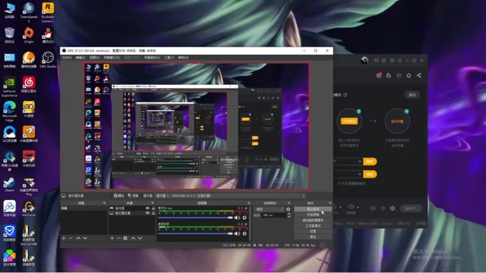Open GeForce Experience desktop icon
The image size is (486, 273).
point(9,87)
